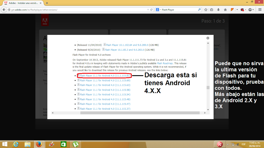Launch Internet Explorer from taskbar
Viewport: 264px width, 148px height.
coord(16,144)
